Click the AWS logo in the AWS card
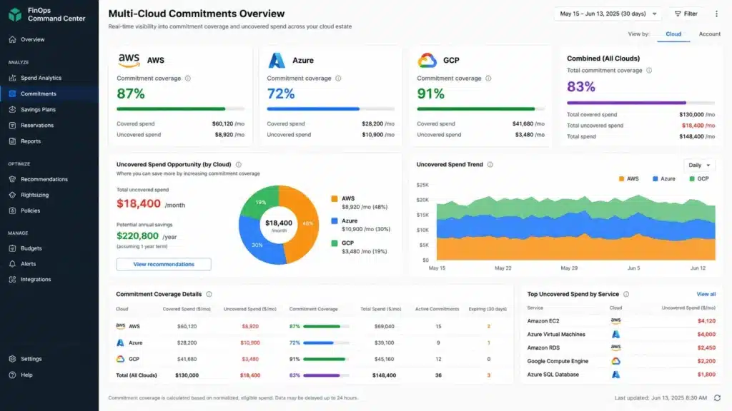This screenshot has height=411, width=732. pos(129,61)
